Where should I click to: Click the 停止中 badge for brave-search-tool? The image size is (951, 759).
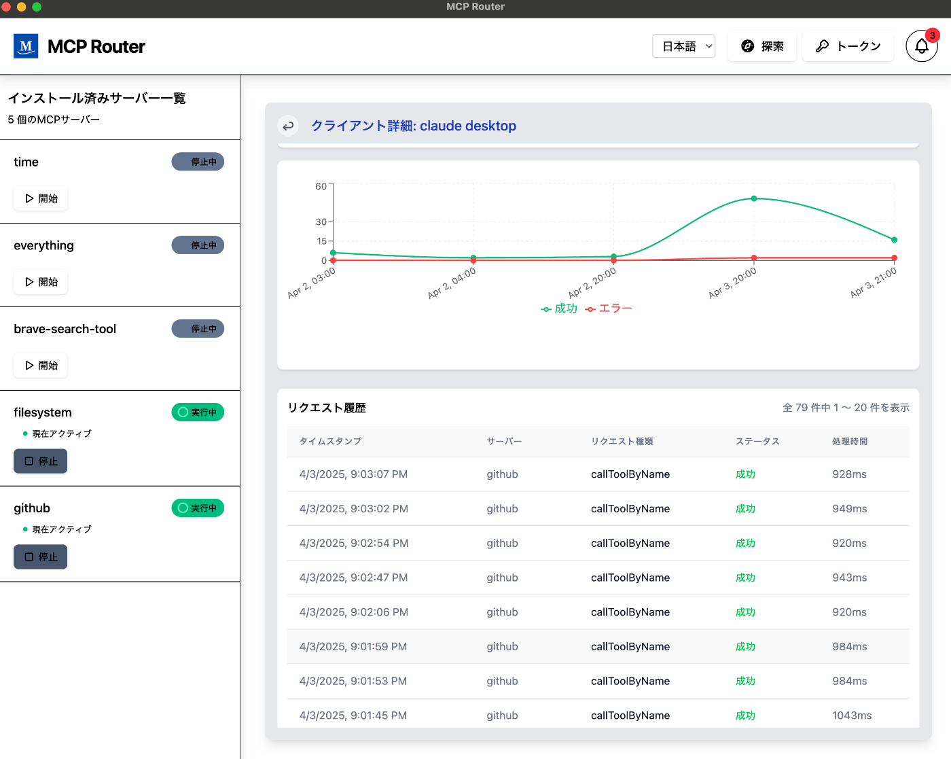pyautogui.click(x=198, y=329)
